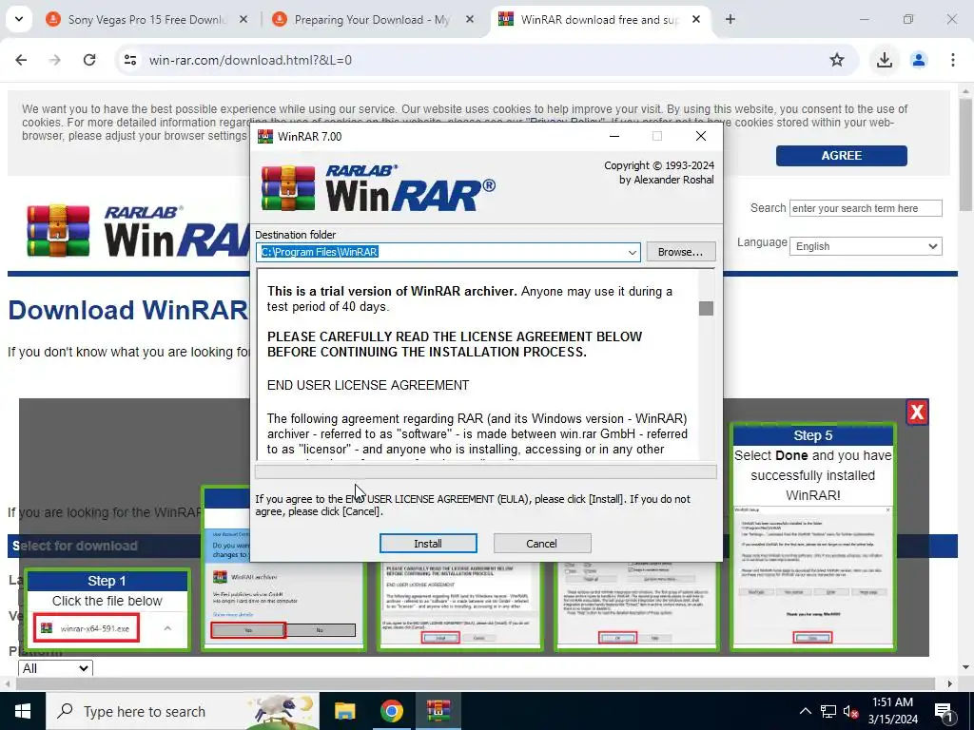974x730 pixels.
Task: Open the Chrome three-dot menu
Action: 953,60
